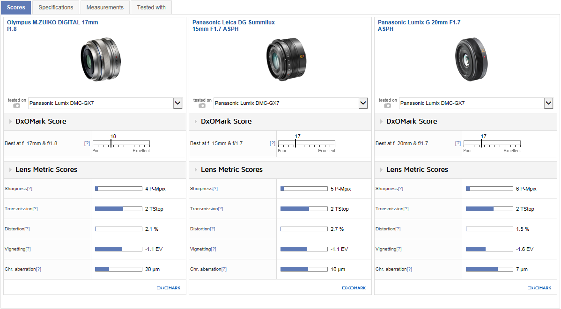Open Chr. aberration help [?] for the Leica lens
Screen dimensions: 561x309
coord(224,269)
